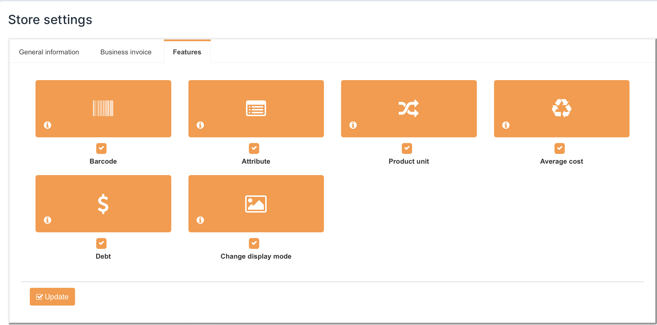Open info icon on Barcode tile

(48, 125)
